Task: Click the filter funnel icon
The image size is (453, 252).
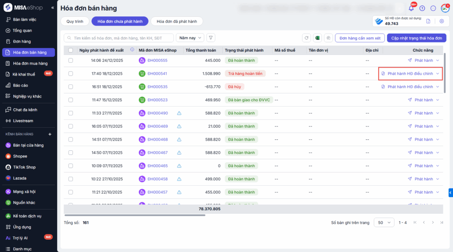Action: point(211,38)
